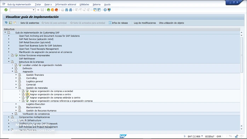Open documentation icon for Definición
The image size is (247, 139).
pyautogui.click(x=16, y=68)
